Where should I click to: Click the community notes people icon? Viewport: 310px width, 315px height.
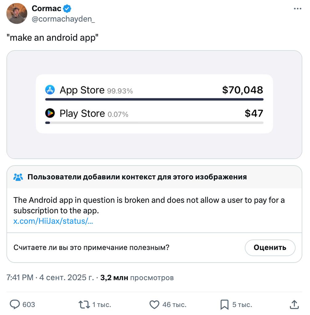point(18,177)
